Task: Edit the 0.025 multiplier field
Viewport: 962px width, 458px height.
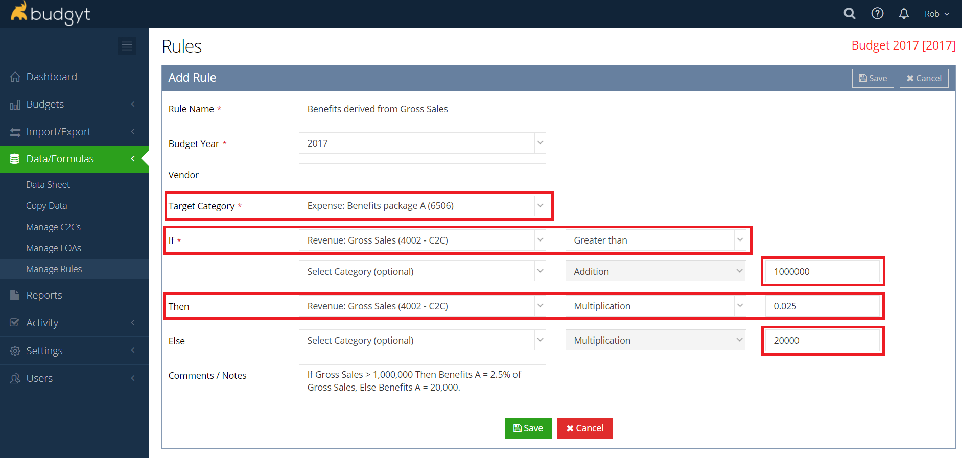Action: [823, 306]
